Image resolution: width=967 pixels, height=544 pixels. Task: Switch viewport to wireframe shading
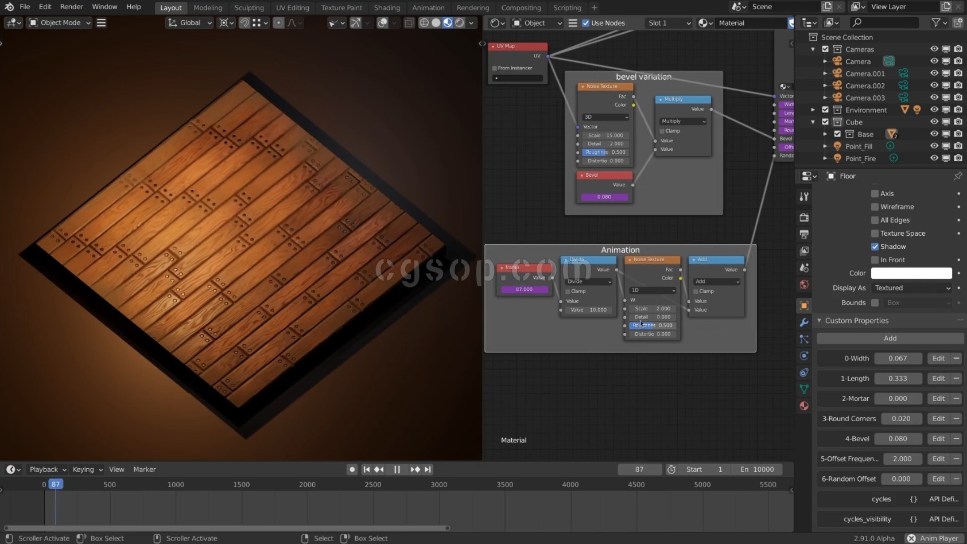pos(424,23)
